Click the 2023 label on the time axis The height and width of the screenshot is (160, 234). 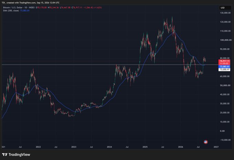tap(74, 147)
